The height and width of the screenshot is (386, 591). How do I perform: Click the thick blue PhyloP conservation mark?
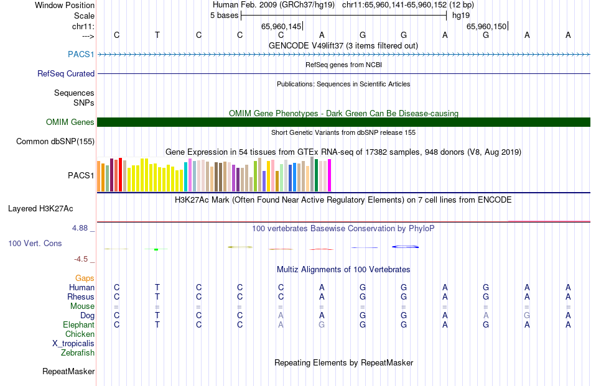[405, 247]
